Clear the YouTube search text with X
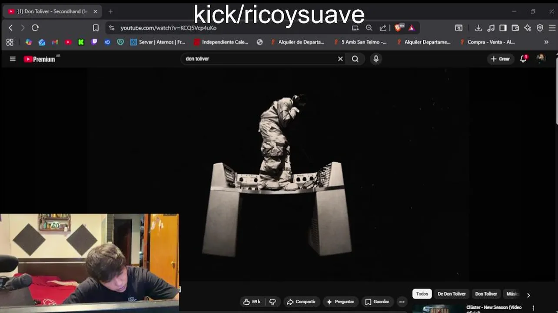 pyautogui.click(x=340, y=59)
